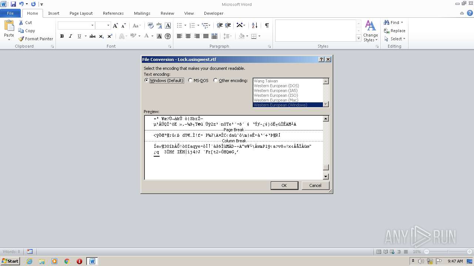Toggle Italic formatting
Image resolution: width=474 pixels, height=266 pixels.
tap(70, 36)
